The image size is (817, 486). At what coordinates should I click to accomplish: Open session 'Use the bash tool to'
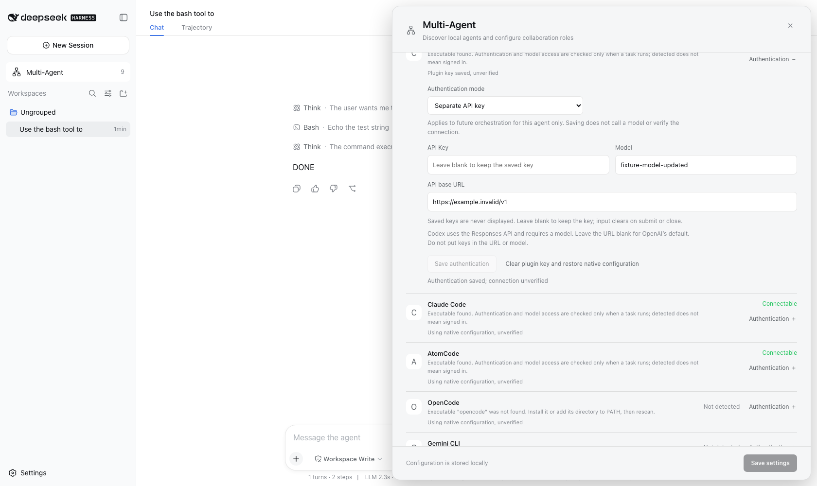click(x=68, y=129)
